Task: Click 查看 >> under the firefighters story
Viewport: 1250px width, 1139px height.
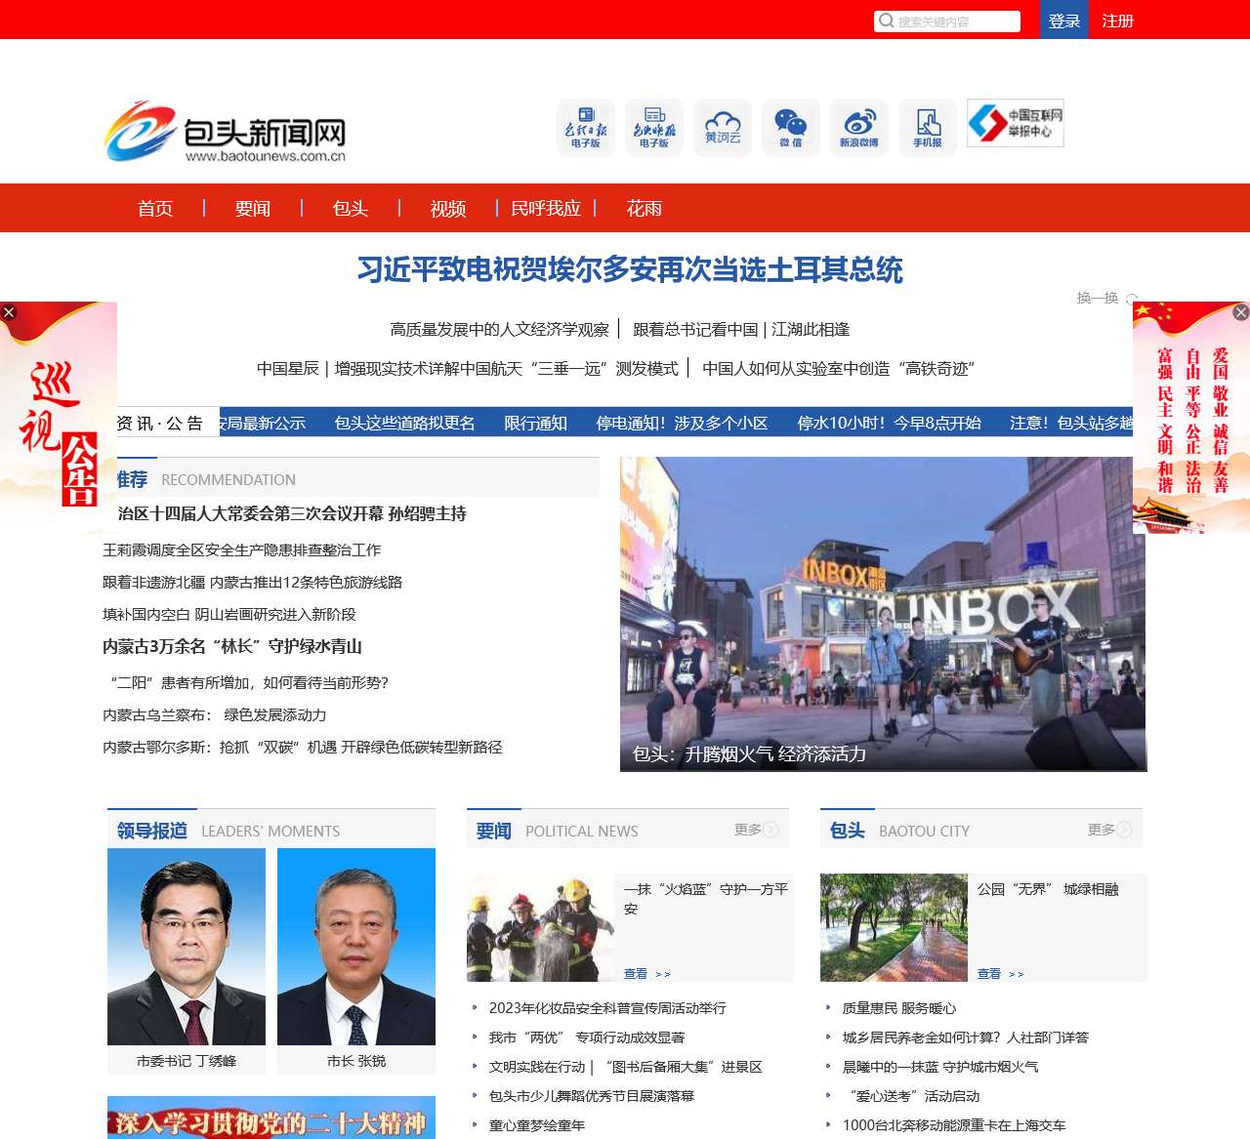Action: pyautogui.click(x=646, y=974)
